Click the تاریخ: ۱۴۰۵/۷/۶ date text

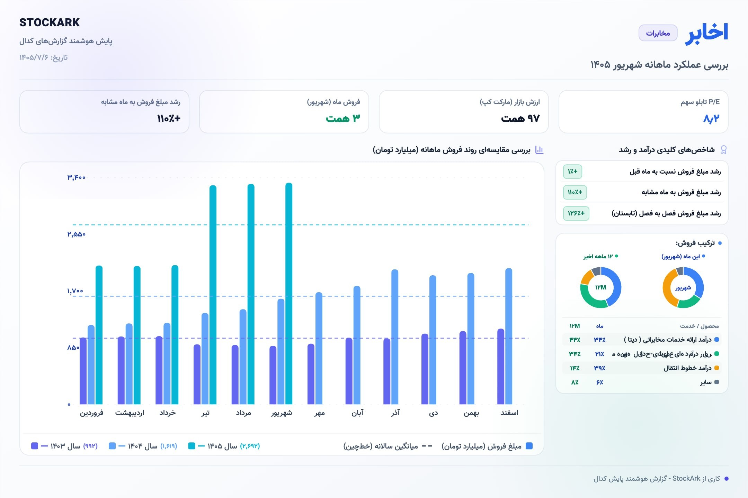tap(44, 57)
